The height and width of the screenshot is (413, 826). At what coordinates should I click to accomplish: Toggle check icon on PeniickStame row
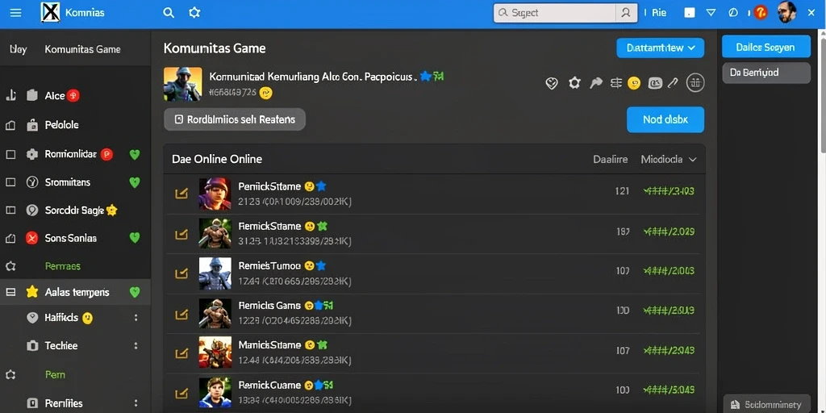pyautogui.click(x=181, y=194)
